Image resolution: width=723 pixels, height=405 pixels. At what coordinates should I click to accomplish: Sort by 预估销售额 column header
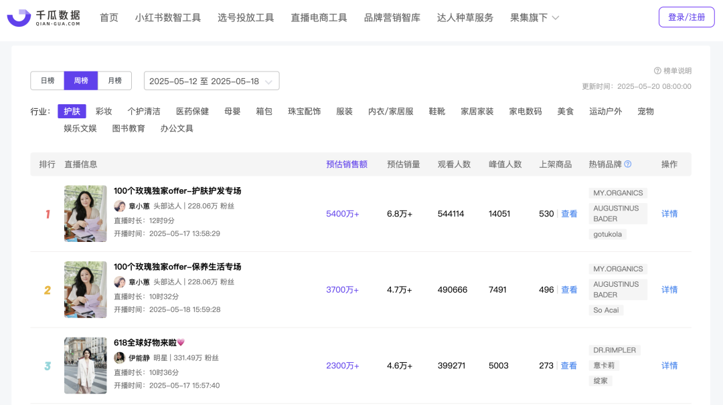click(347, 164)
